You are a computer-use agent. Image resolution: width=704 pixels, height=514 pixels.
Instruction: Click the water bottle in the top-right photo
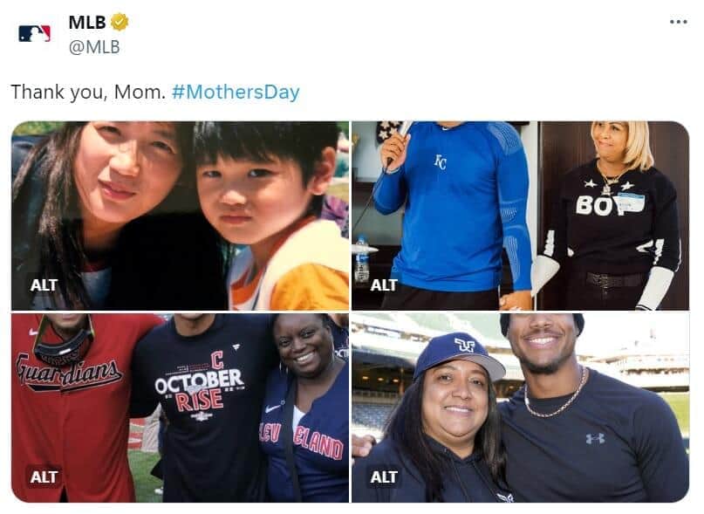361,260
